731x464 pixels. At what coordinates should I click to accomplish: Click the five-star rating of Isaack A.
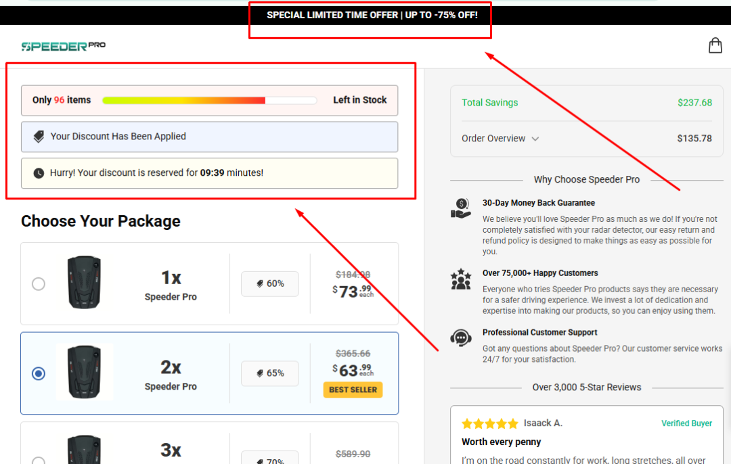tap(489, 423)
